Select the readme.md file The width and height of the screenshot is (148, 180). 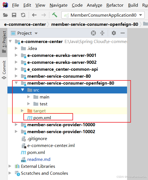pos(39,159)
